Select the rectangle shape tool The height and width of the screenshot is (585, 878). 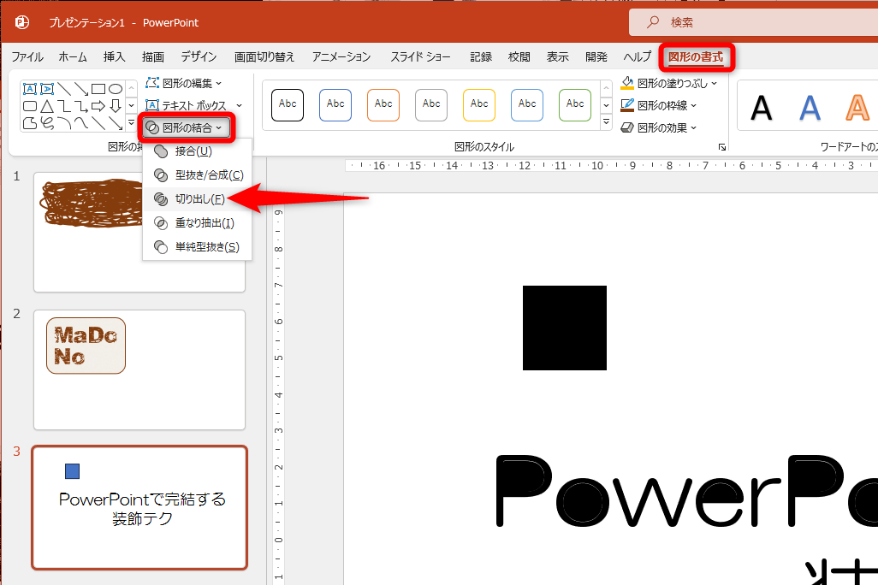click(x=98, y=88)
